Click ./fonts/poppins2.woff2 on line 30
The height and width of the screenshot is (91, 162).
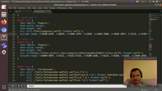coord(46,31)
